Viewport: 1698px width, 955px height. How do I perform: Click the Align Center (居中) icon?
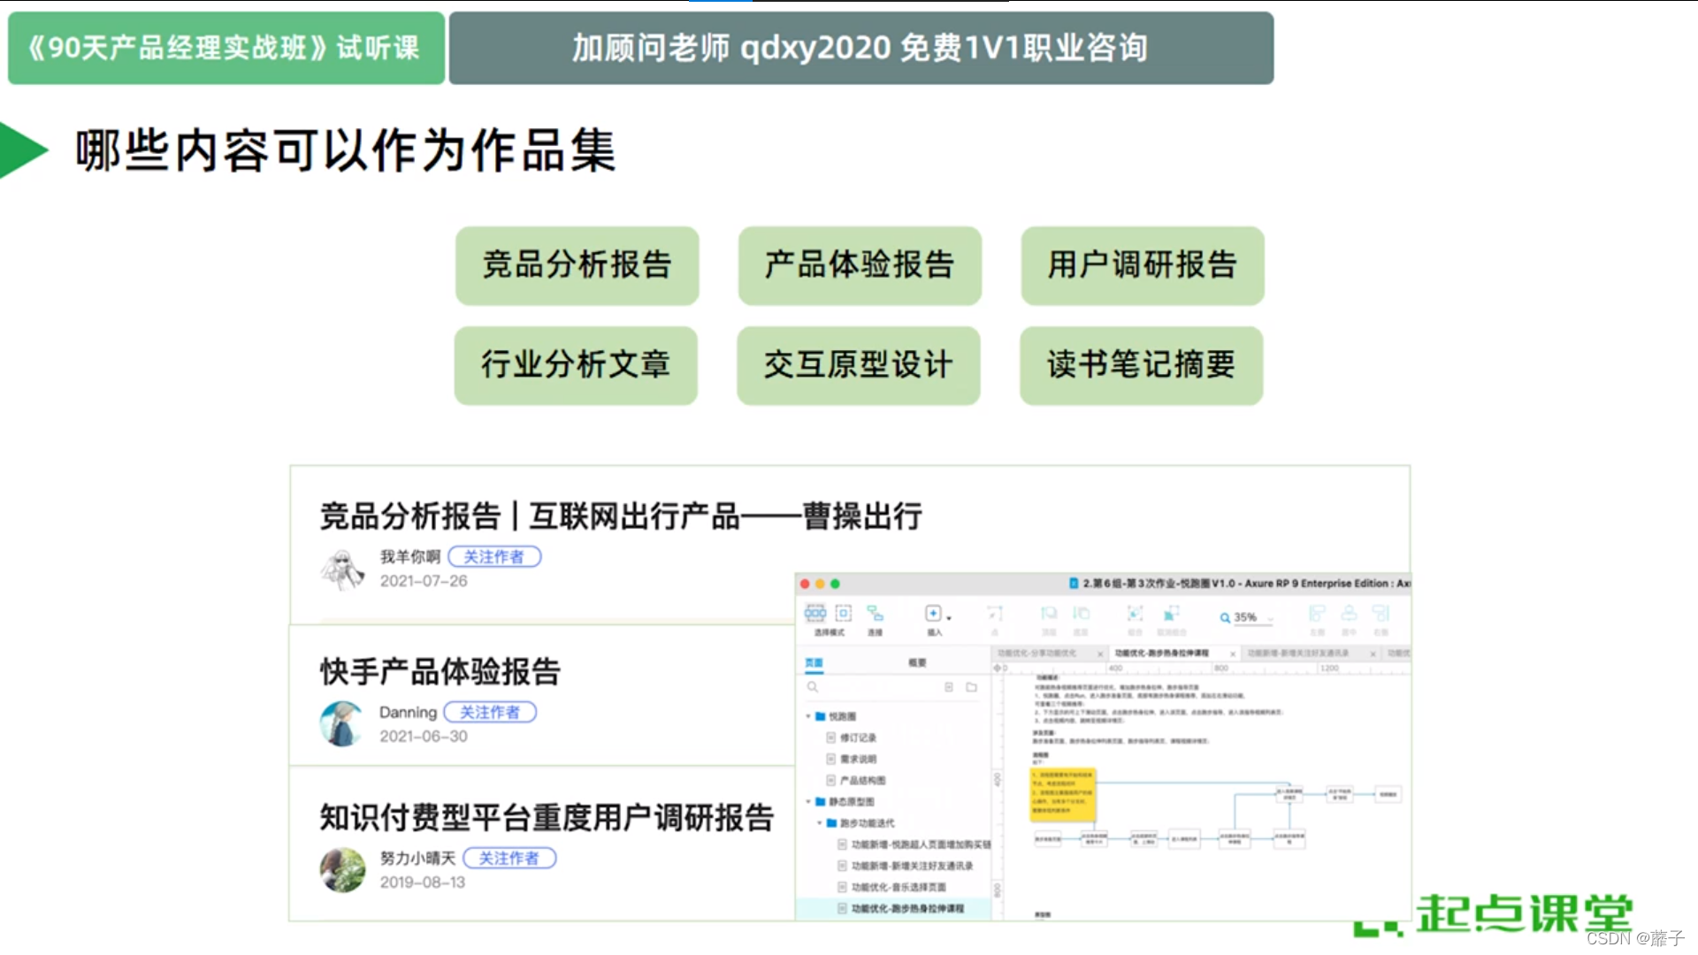point(1349,613)
